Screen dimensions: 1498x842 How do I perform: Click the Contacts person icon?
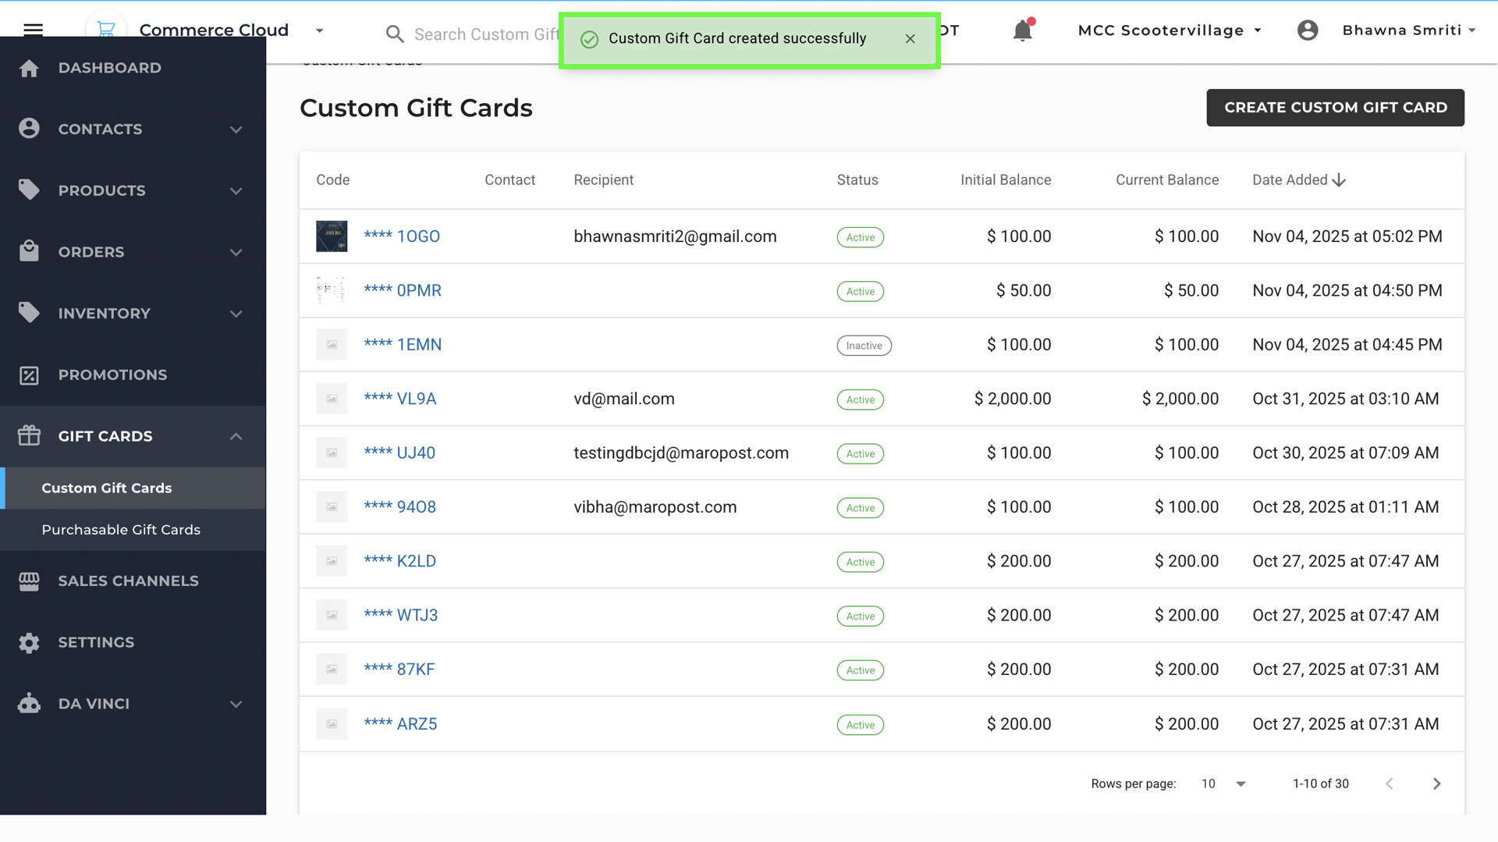[29, 128]
